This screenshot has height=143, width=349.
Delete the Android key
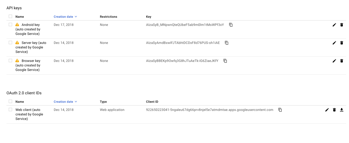342,25
